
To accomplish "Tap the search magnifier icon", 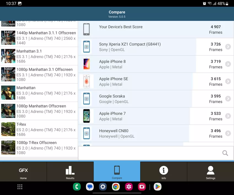I will tap(225, 153).
